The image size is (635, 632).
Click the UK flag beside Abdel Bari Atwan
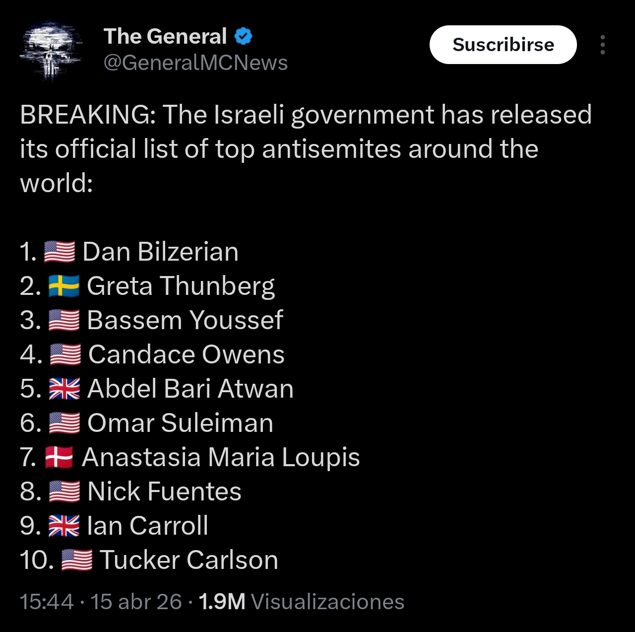click(64, 389)
